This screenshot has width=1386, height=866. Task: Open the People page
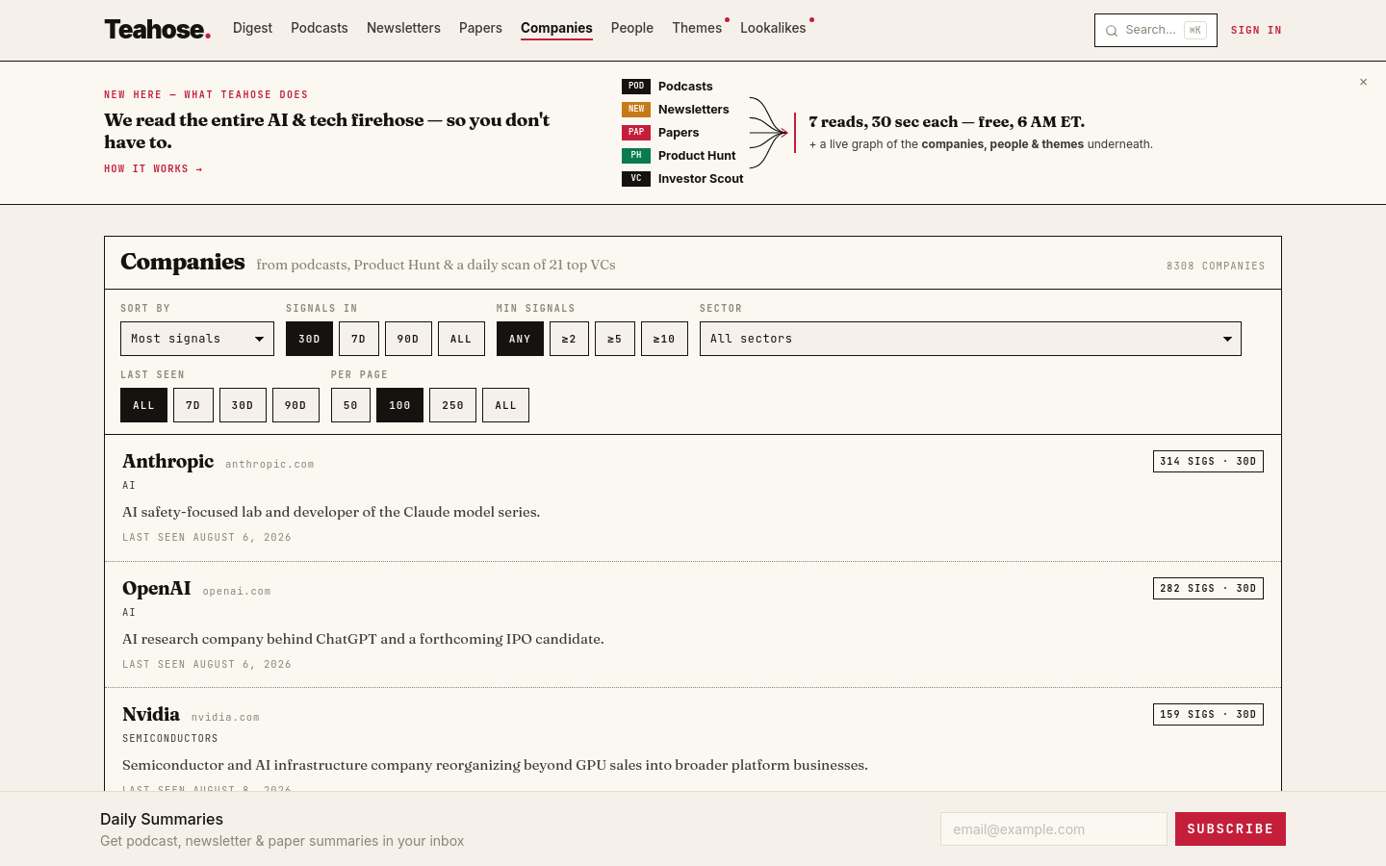632,28
